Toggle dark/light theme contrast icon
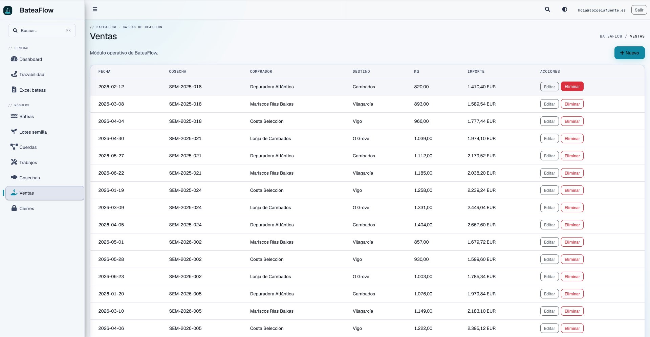 coord(565,9)
